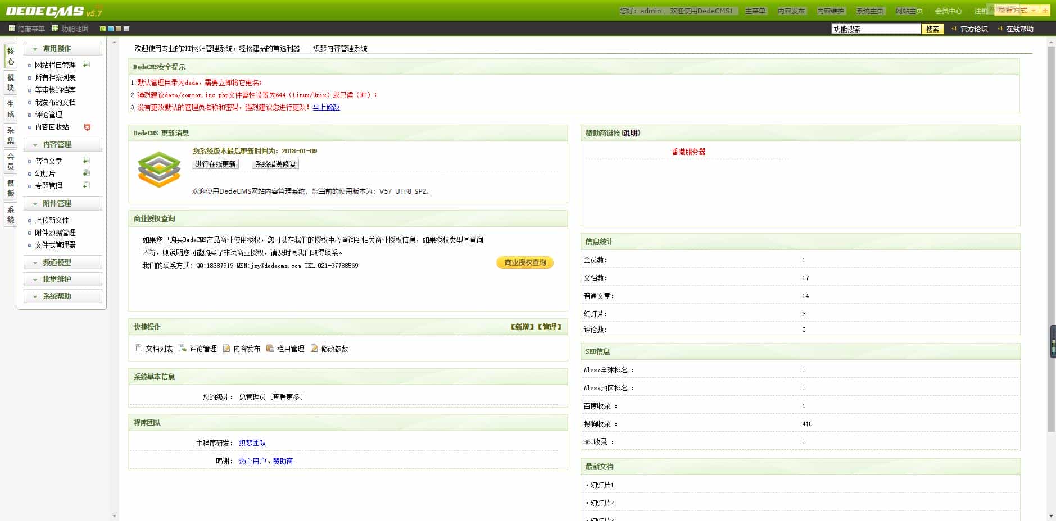Click the 系统错误修复 button

275,164
